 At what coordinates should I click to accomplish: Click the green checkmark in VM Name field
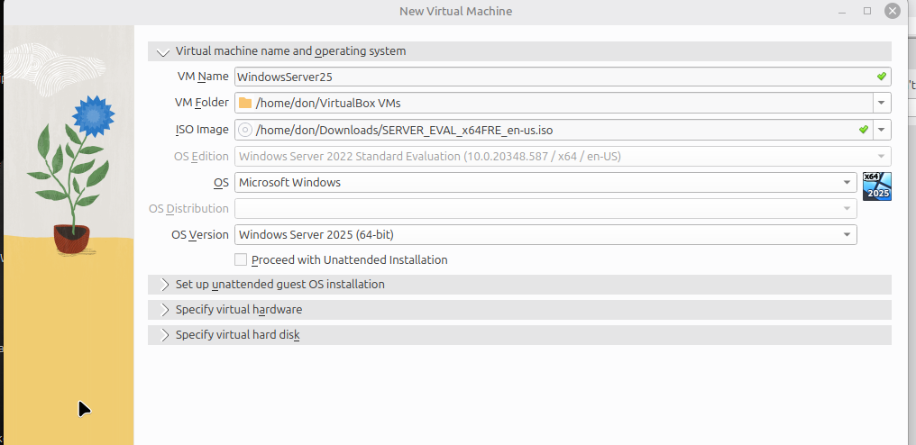pyautogui.click(x=882, y=77)
